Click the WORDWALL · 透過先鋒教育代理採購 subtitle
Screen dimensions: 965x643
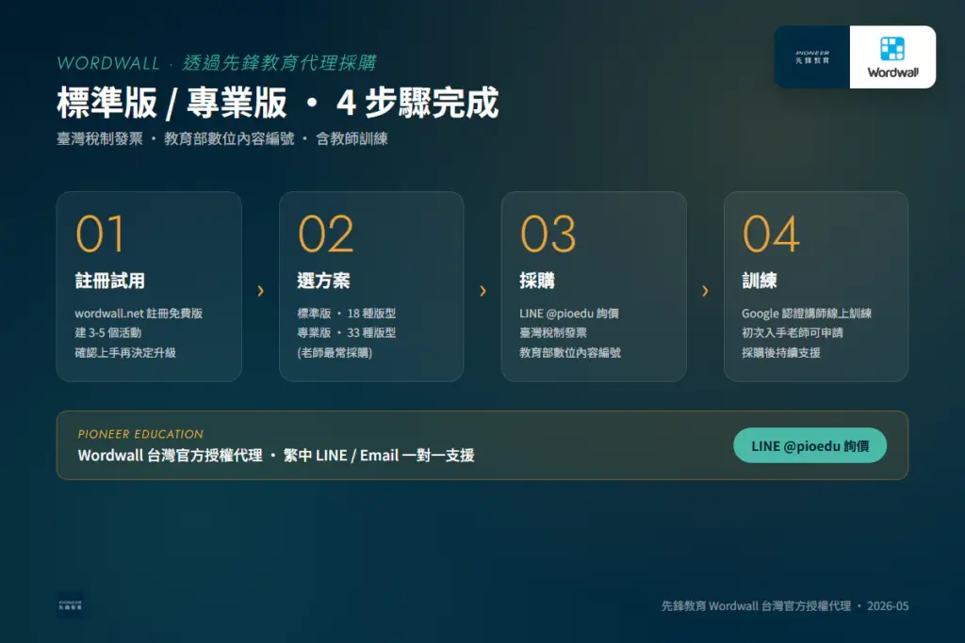[x=217, y=63]
